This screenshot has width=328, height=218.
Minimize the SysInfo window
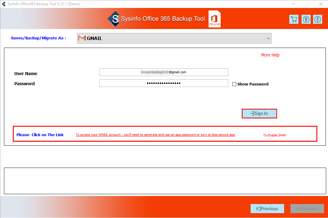pos(293,4)
